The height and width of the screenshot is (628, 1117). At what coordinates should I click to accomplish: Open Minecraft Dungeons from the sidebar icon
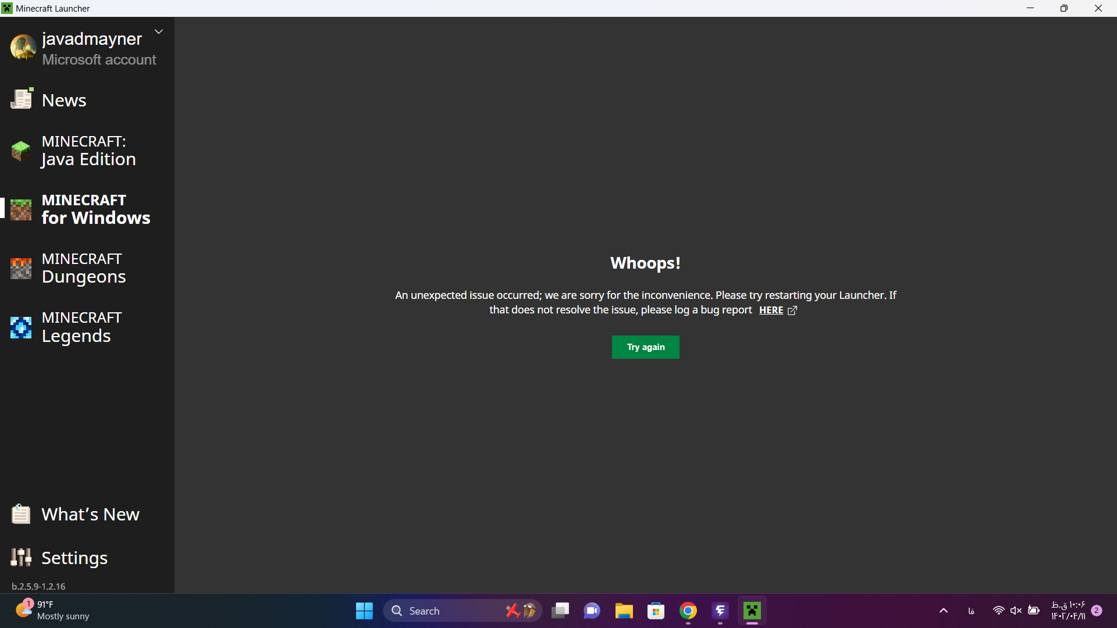pyautogui.click(x=21, y=268)
